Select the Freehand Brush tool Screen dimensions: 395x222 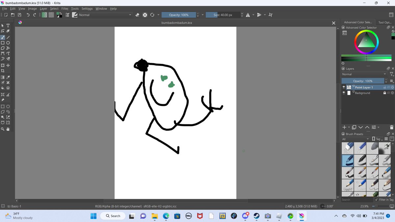tap(3, 37)
